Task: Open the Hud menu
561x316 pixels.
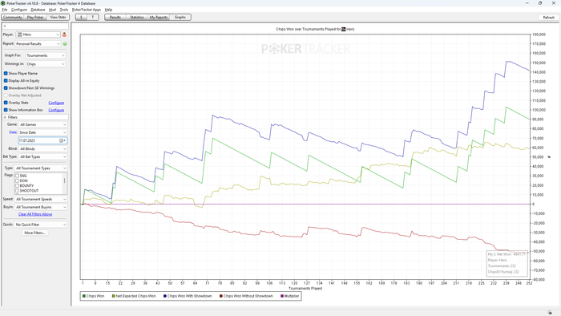Action: [x=52, y=10]
